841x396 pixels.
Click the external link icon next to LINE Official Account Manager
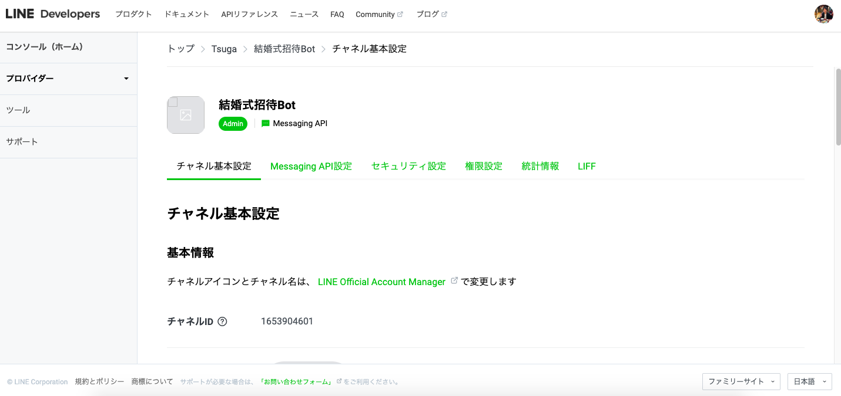[454, 280]
